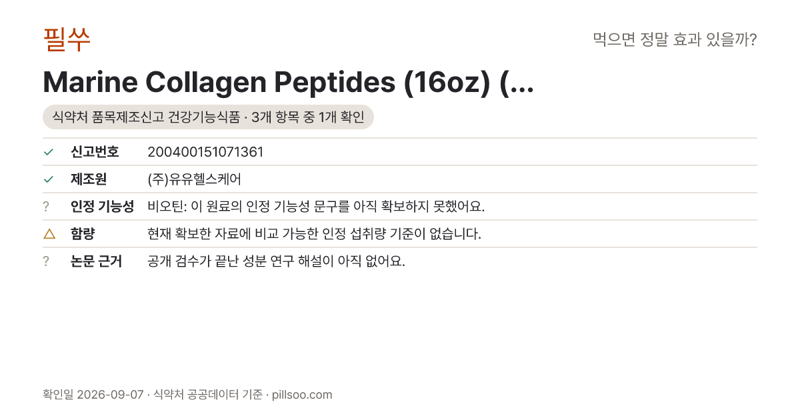The height and width of the screenshot is (420, 800).
Task: Open the pillsoo.com footer link
Action: pos(302,395)
